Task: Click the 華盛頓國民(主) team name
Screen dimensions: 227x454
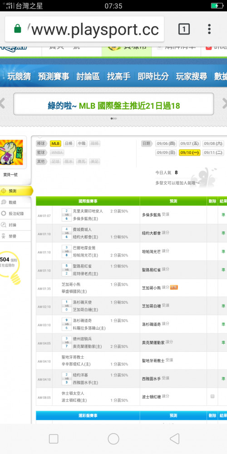Action: tap(74, 291)
